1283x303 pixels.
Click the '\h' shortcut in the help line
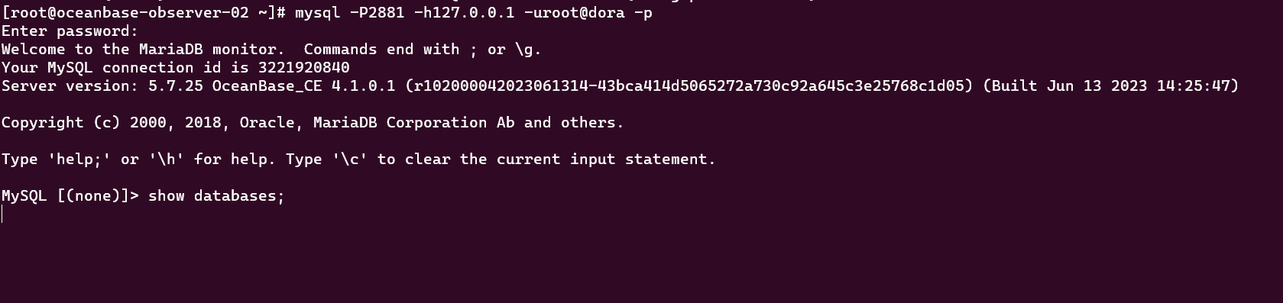click(x=167, y=160)
